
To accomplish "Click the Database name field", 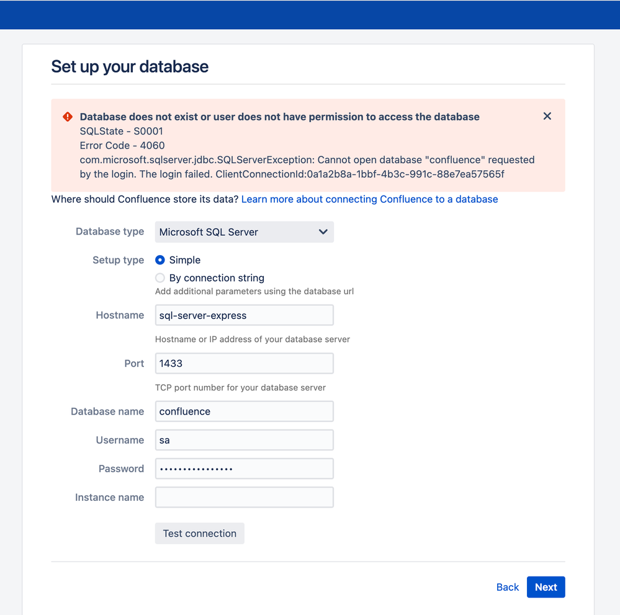I will (x=244, y=411).
